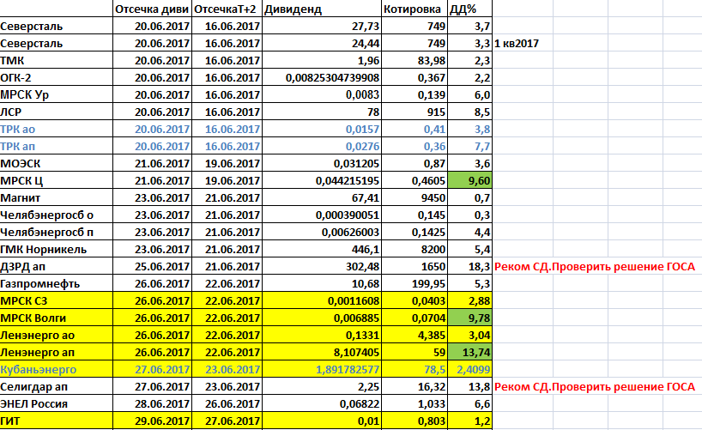Select the 'Котировка' column header cell

point(415,9)
